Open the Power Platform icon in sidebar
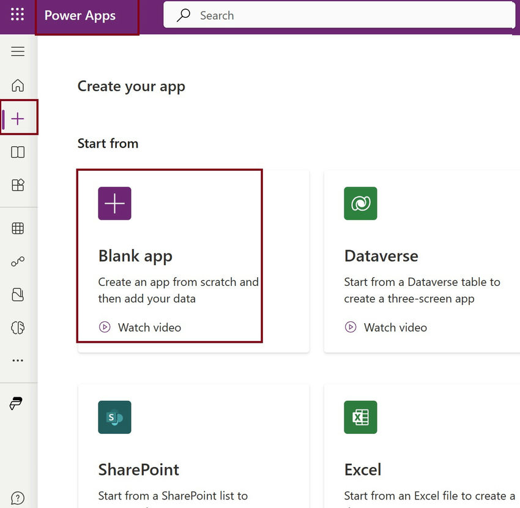 point(16,403)
